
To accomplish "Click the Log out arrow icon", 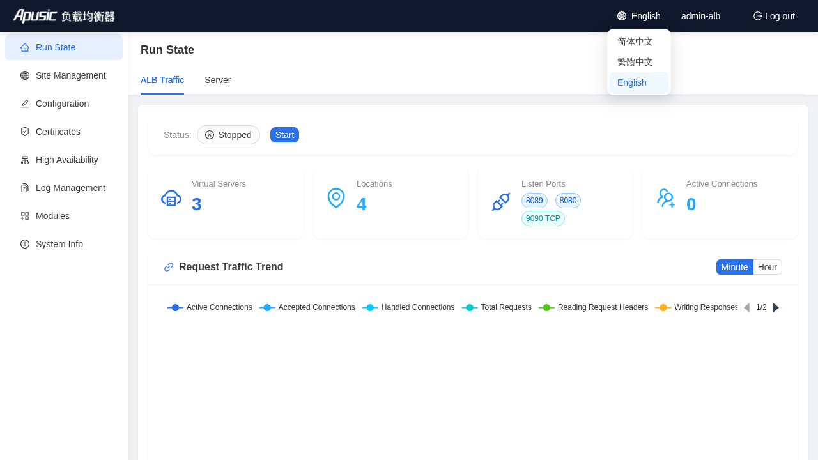I will coord(758,16).
